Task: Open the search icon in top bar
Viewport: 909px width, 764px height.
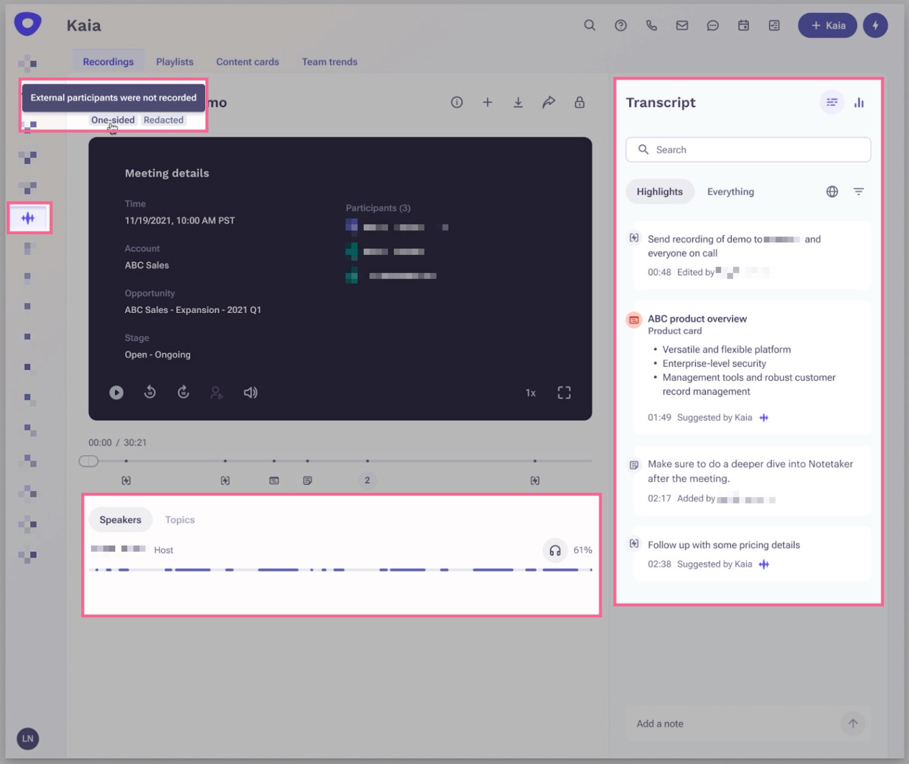Action: click(x=589, y=25)
